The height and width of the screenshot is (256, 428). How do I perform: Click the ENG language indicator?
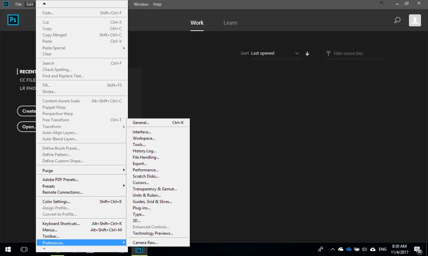pyautogui.click(x=383, y=249)
